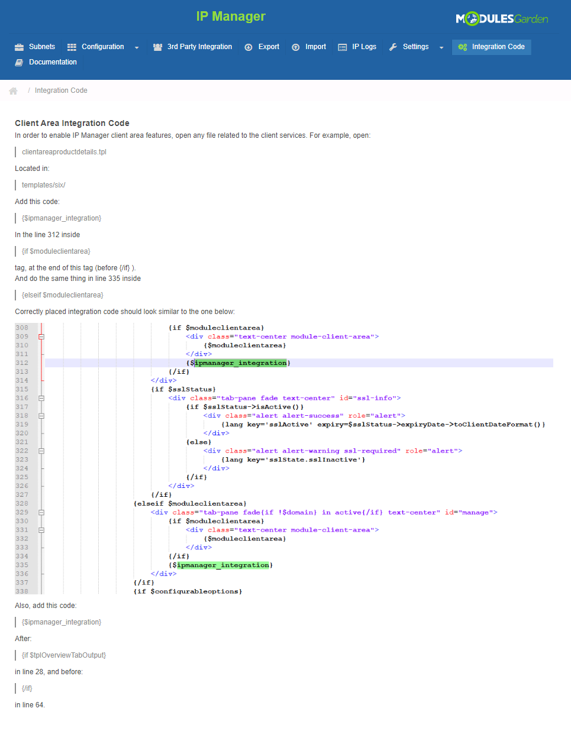
Task: Click the {if $moduleclientarea} snippet
Action: click(x=56, y=251)
